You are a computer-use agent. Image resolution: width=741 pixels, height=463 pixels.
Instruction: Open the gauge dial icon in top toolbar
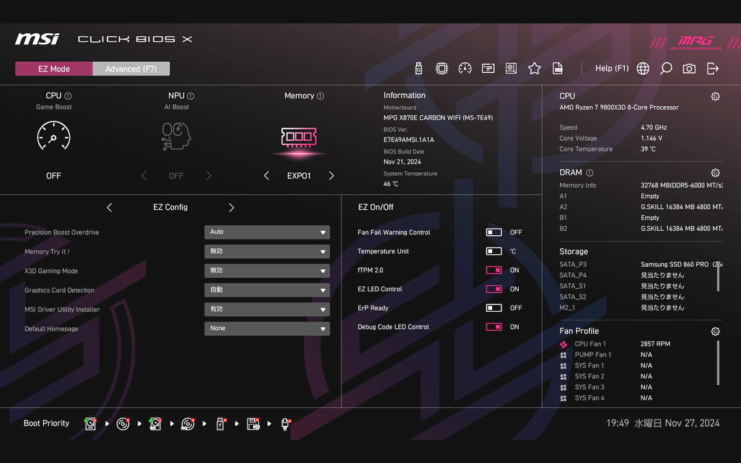(465, 69)
